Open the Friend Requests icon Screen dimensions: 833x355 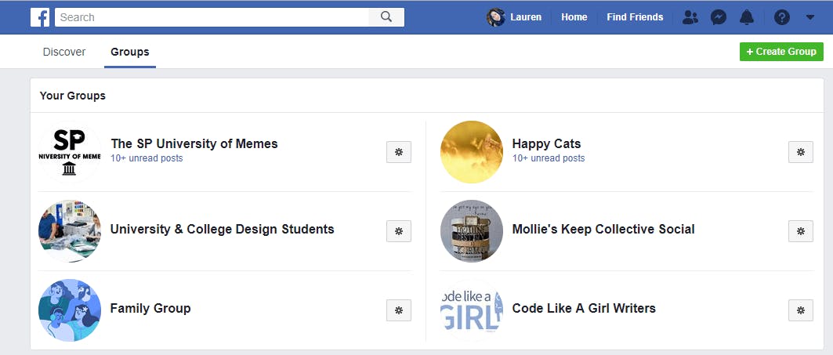[690, 17]
